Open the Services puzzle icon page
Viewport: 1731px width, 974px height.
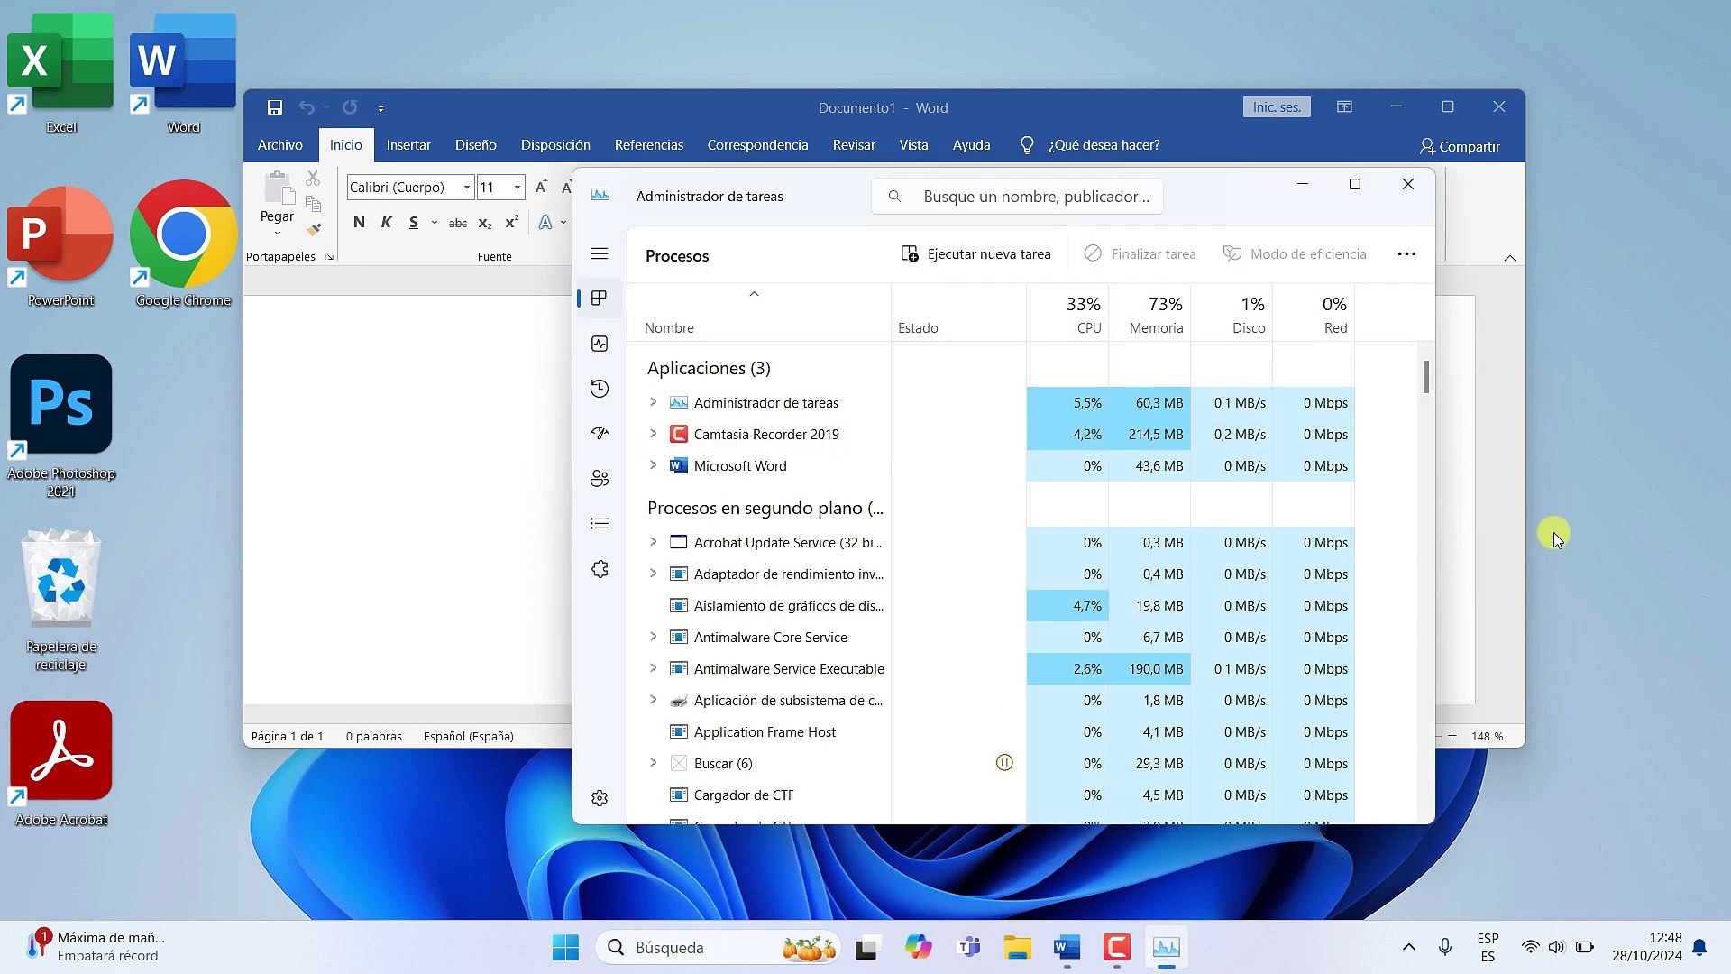pyautogui.click(x=600, y=569)
